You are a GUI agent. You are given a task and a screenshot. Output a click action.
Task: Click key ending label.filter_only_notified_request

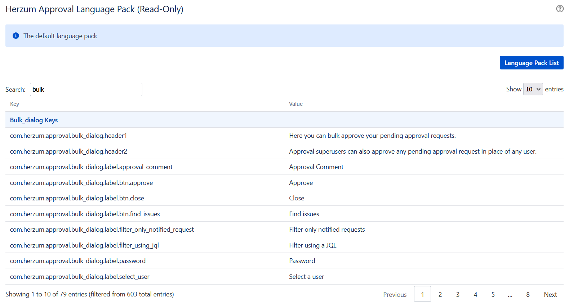coord(102,230)
